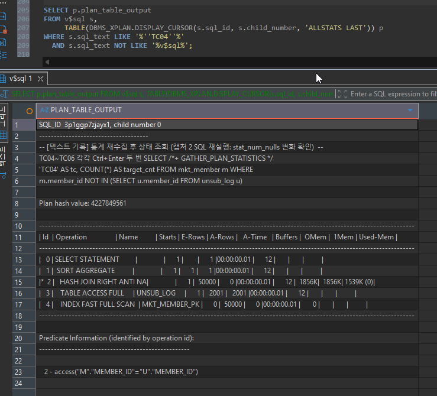437x396 pixels.
Task: Click the A-Z type icon in PLAN_TABLE_OUTPUT header
Action: coord(44,110)
